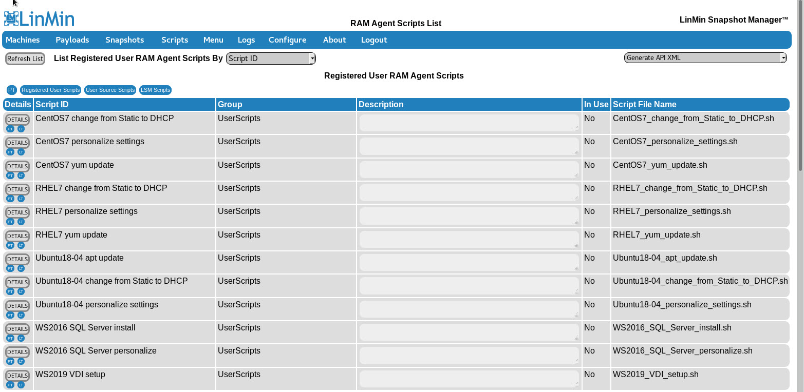Switch to LSM Scripts list
The height and width of the screenshot is (392, 804).
click(155, 90)
